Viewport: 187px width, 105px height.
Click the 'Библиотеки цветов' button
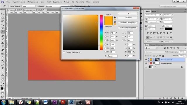[x=128, y=28]
